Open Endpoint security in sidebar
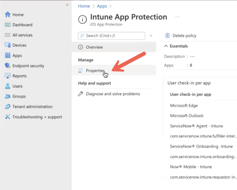Image resolution: width=237 pixels, height=190 pixels. (28, 66)
